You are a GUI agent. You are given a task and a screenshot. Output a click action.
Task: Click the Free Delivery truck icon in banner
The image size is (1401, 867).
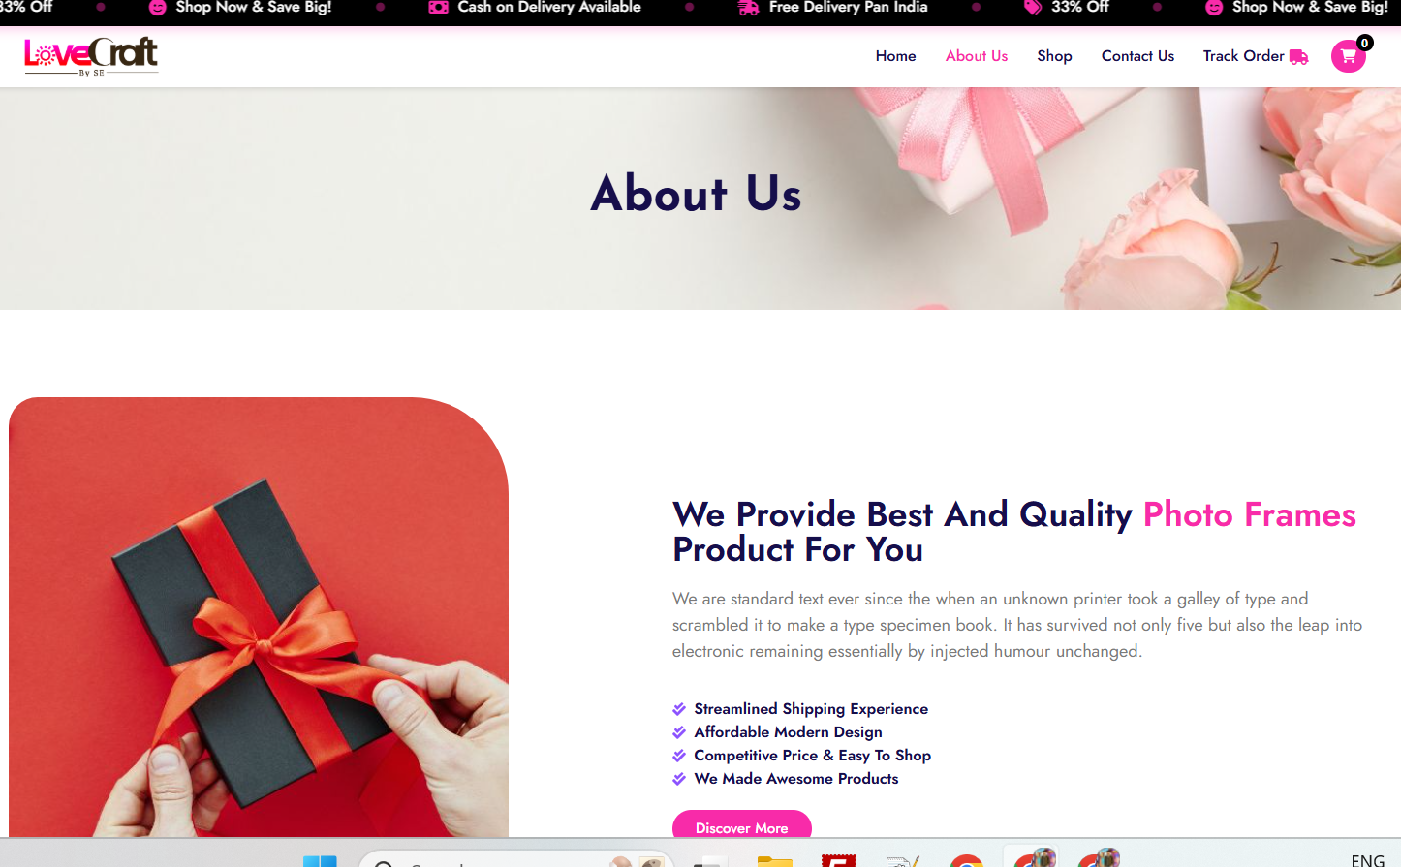pos(748,7)
